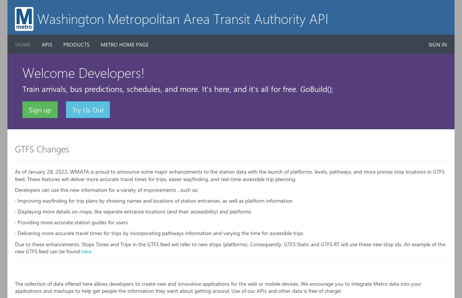Click the site title 'Washington Metropolitan Area Transit Authority API'

(183, 19)
